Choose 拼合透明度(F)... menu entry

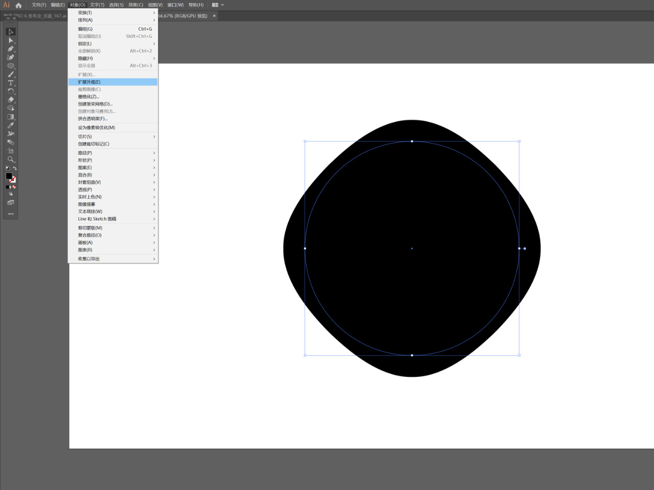click(113, 118)
